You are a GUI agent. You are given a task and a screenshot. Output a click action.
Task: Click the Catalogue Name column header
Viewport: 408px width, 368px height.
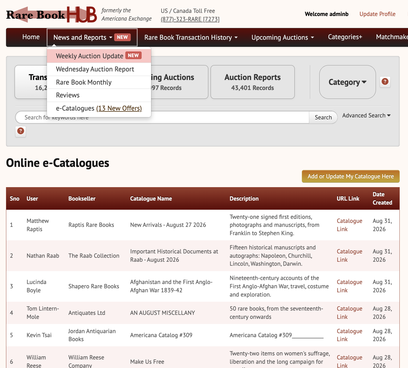(151, 199)
